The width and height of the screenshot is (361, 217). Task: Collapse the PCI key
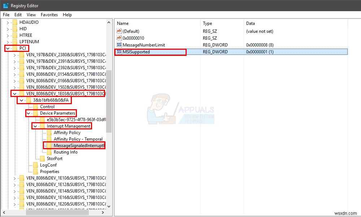tap(8, 48)
